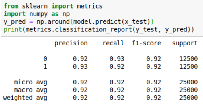Click the 'print' keyword in code cell
The width and height of the screenshot is (203, 107).
coord(13,30)
